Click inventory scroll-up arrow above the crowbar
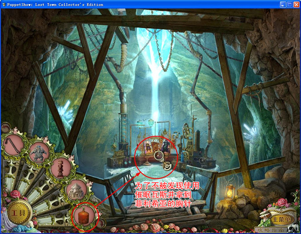The width and height of the screenshot is (301, 234). pyautogui.click(x=6, y=127)
